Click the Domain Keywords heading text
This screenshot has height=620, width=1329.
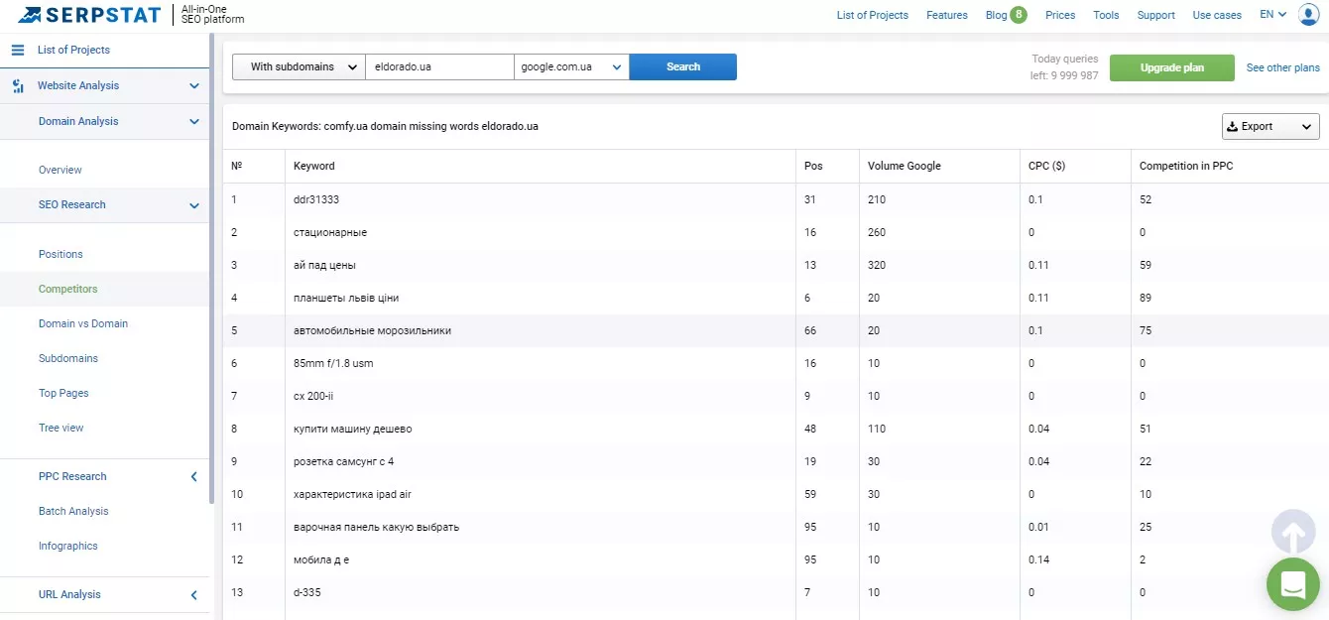(x=385, y=127)
